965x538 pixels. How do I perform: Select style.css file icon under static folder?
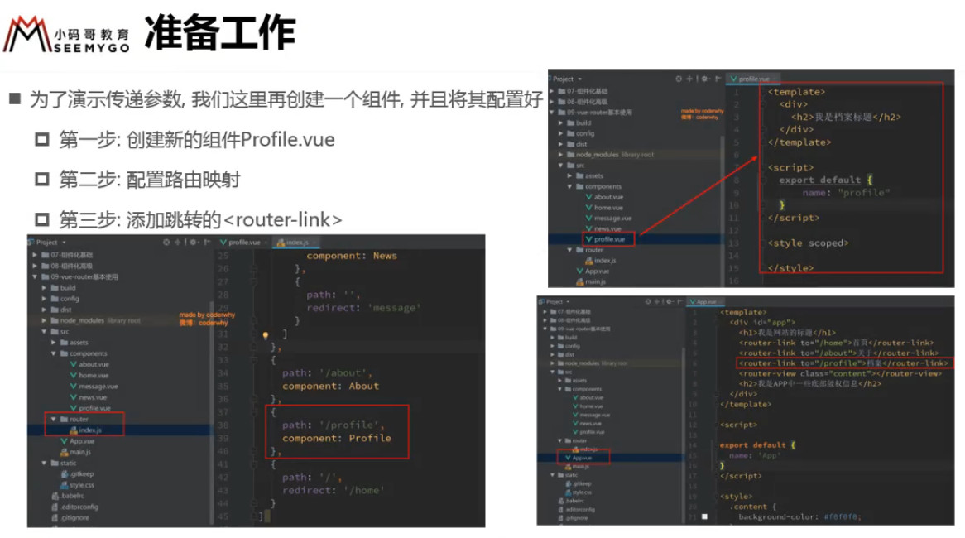click(x=64, y=485)
